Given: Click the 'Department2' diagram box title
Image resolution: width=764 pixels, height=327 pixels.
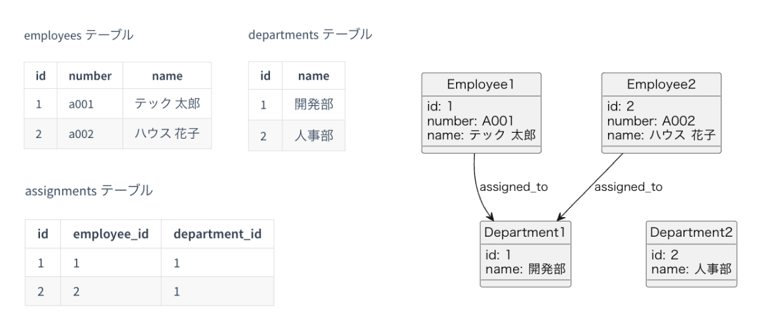Looking at the screenshot, I should click(691, 233).
